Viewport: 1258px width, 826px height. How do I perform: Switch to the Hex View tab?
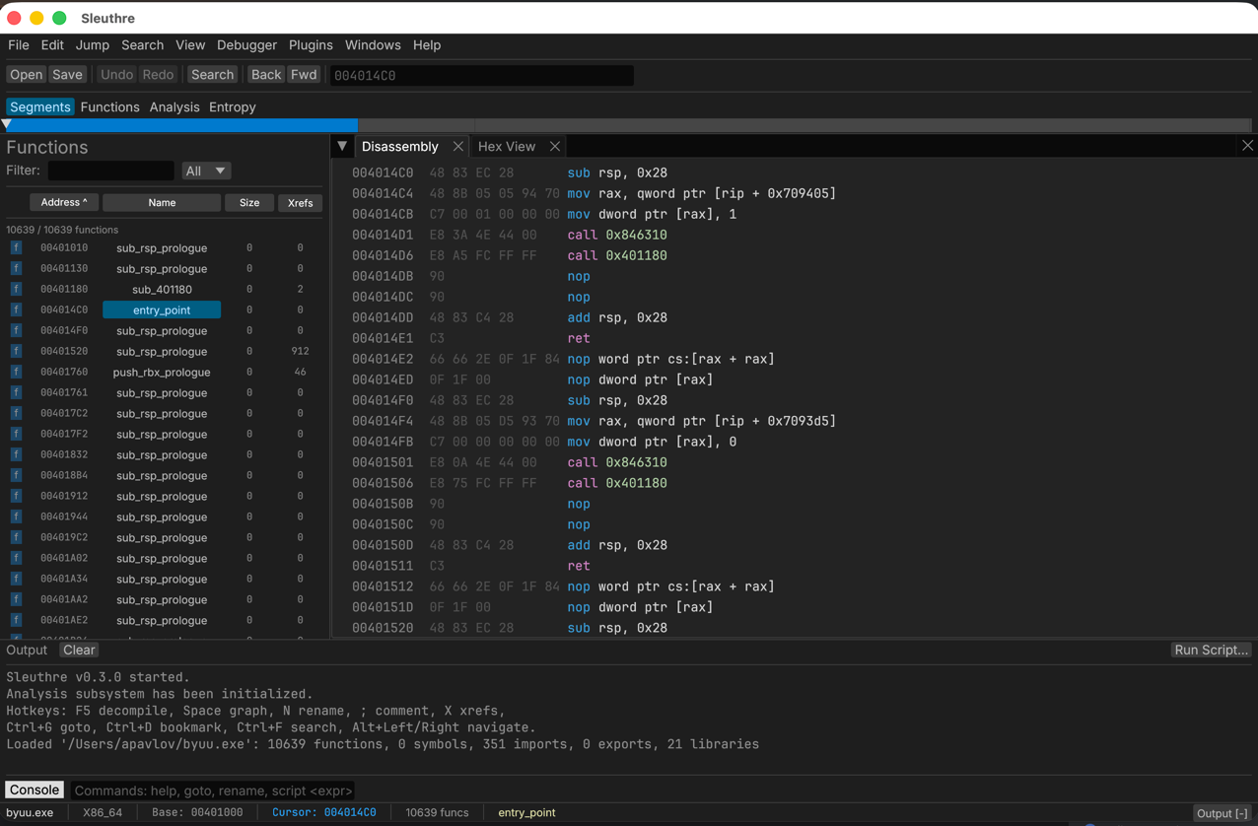tap(507, 146)
